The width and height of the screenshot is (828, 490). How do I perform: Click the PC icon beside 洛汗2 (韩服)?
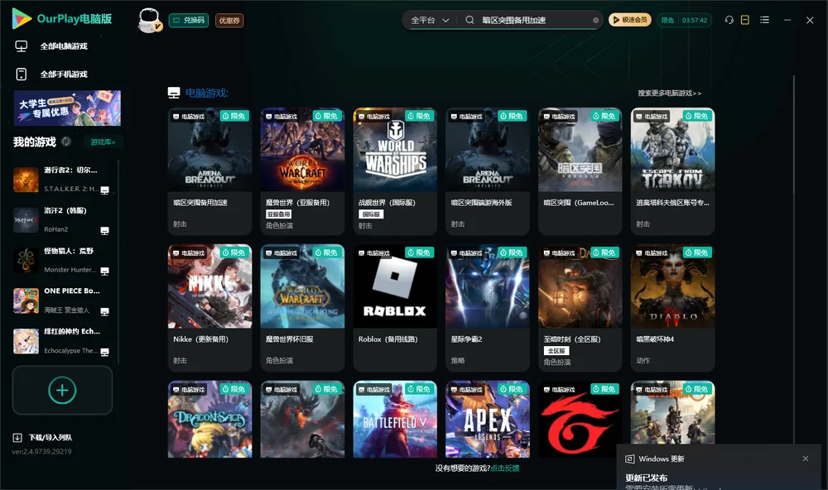(x=104, y=231)
